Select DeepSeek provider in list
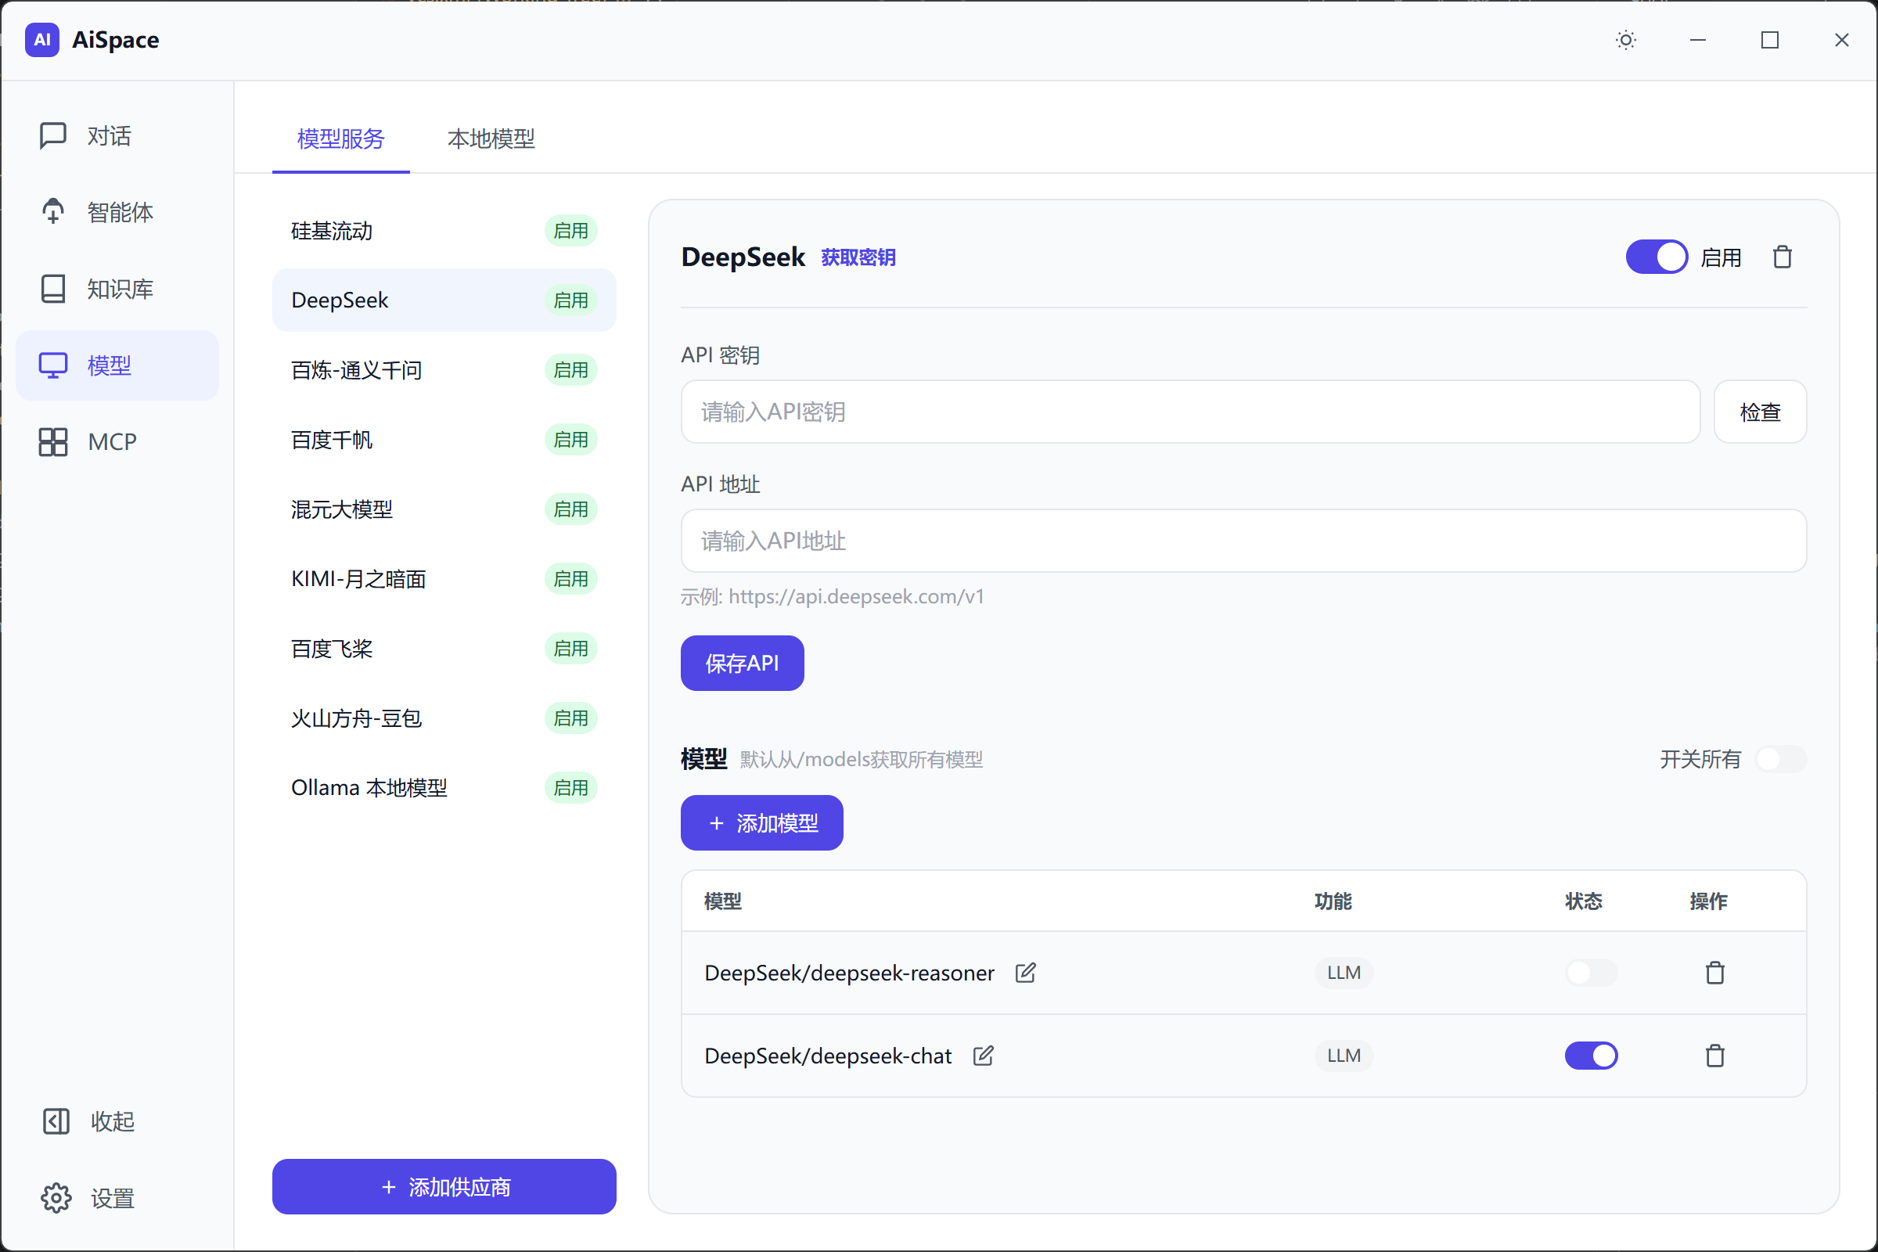This screenshot has height=1252, width=1878. click(444, 300)
